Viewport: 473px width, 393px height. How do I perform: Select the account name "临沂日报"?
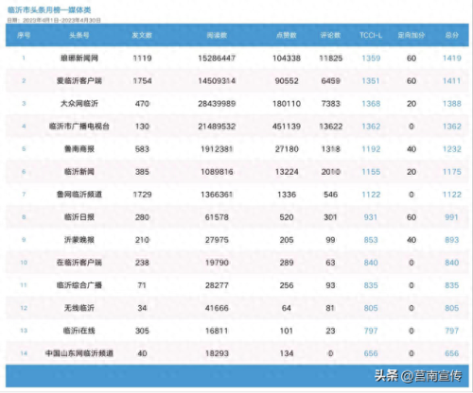tap(79, 217)
